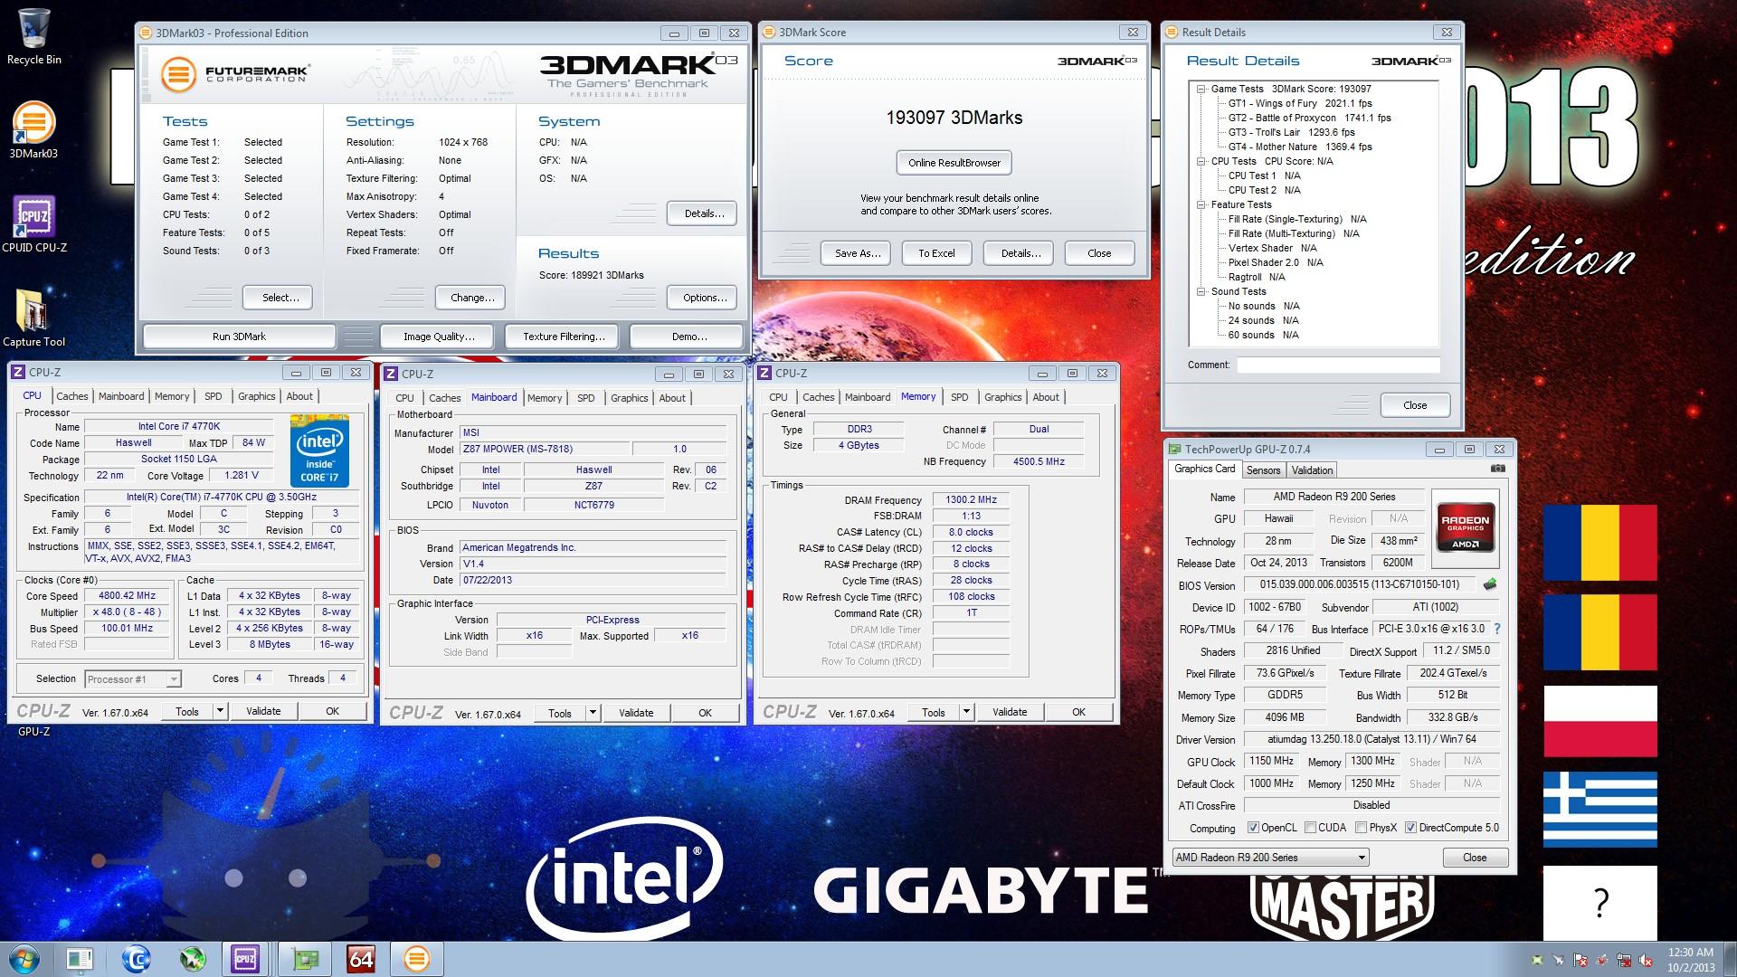The width and height of the screenshot is (1737, 977).
Task: Click the Run 3DMark button
Action: tap(239, 337)
